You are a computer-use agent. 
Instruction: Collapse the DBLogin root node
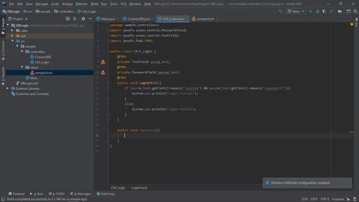point(8,25)
